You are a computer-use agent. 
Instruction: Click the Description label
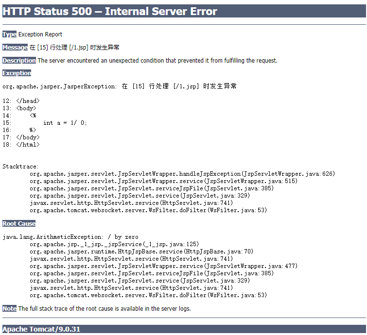pyautogui.click(x=19, y=61)
